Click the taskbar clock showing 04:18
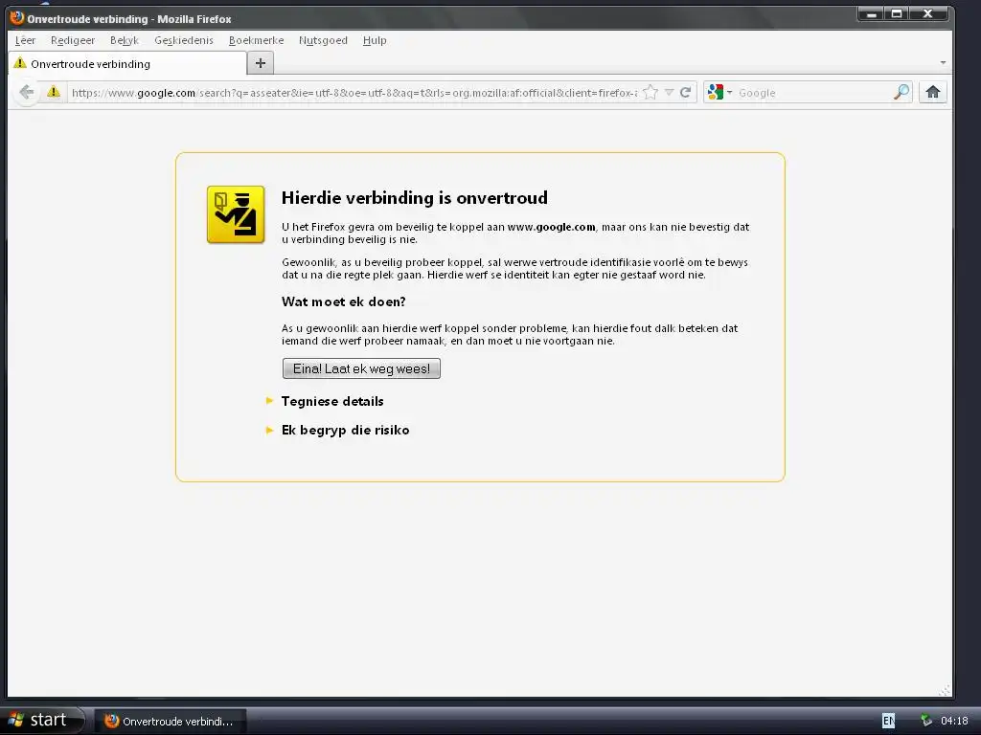Viewport: 981px width, 735px height. tap(954, 721)
